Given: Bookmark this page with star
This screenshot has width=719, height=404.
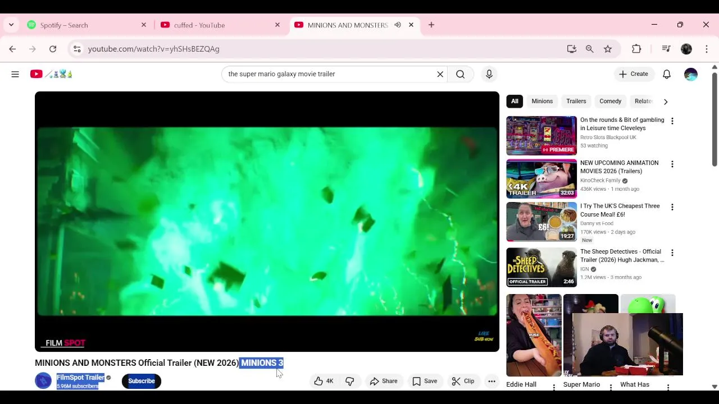Looking at the screenshot, I should [608, 49].
